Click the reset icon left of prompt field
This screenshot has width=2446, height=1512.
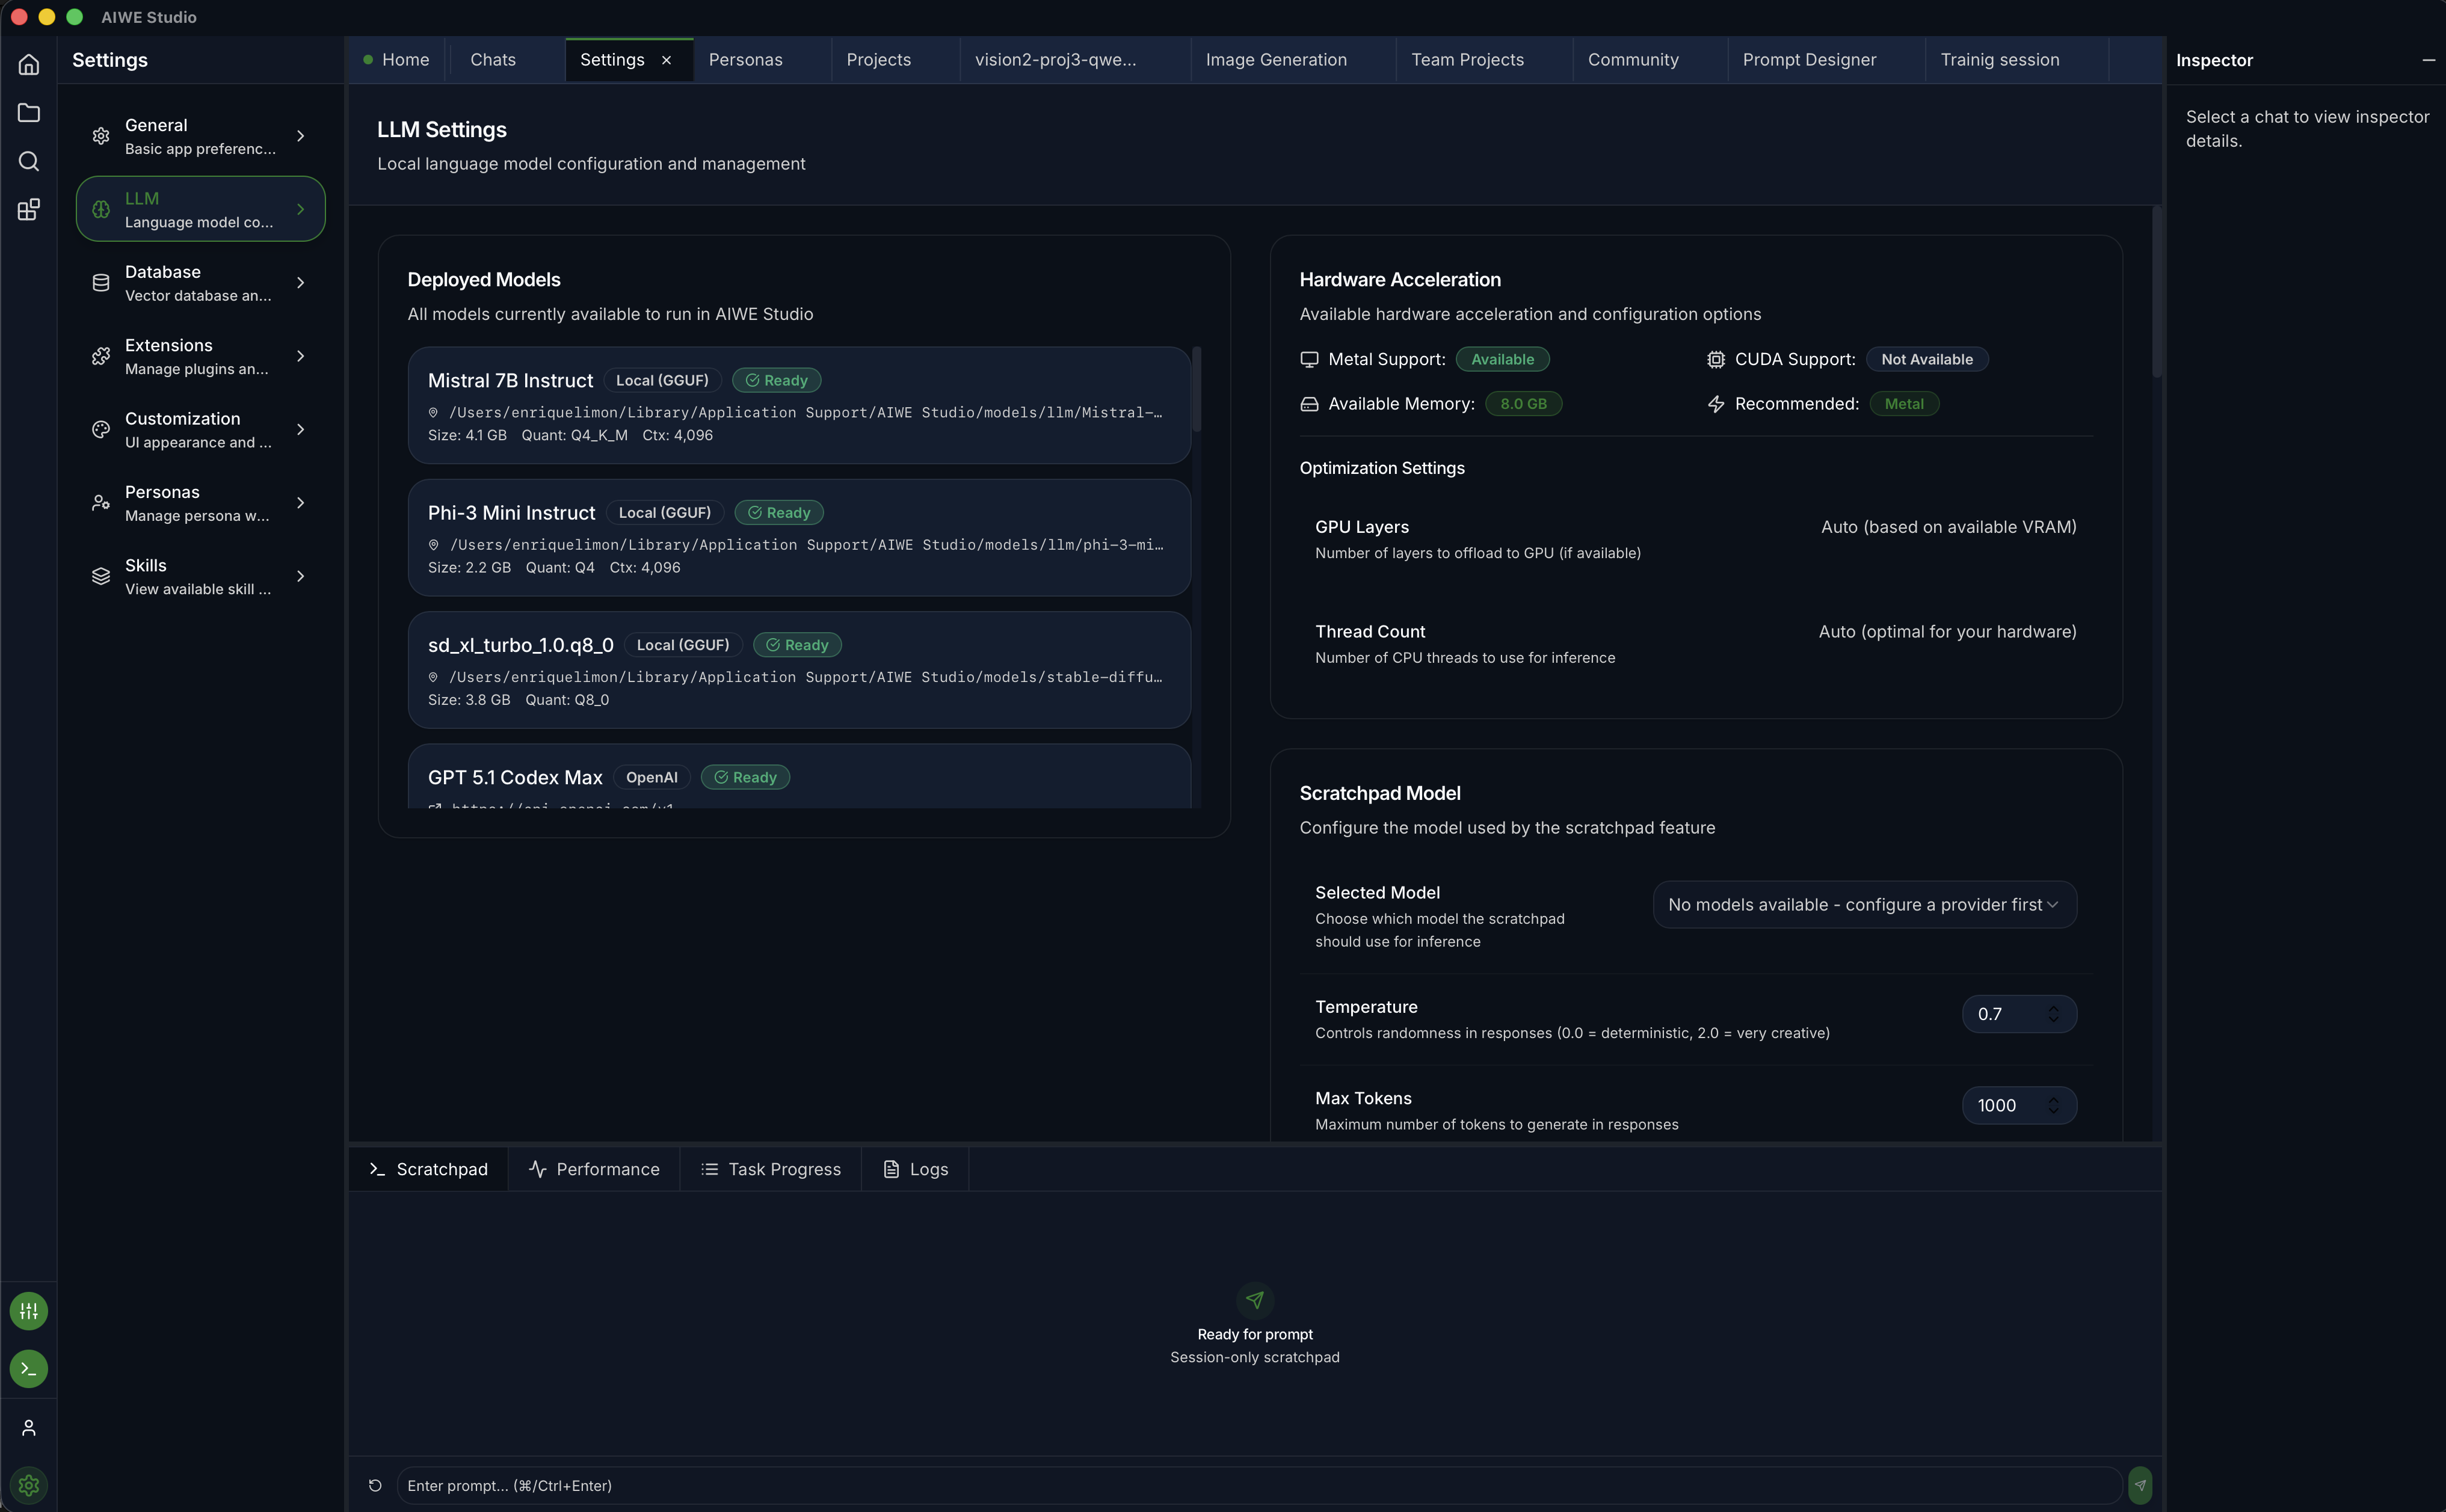point(375,1485)
